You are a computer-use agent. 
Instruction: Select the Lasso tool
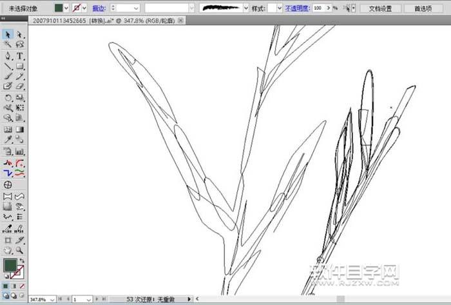point(19,44)
